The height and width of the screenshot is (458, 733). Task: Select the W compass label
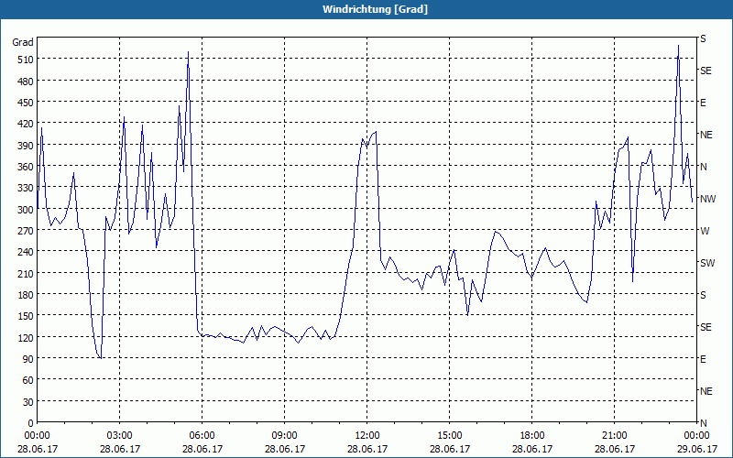coord(705,231)
